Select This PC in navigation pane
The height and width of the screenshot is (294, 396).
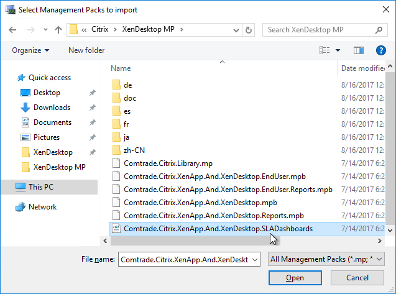tap(49, 187)
